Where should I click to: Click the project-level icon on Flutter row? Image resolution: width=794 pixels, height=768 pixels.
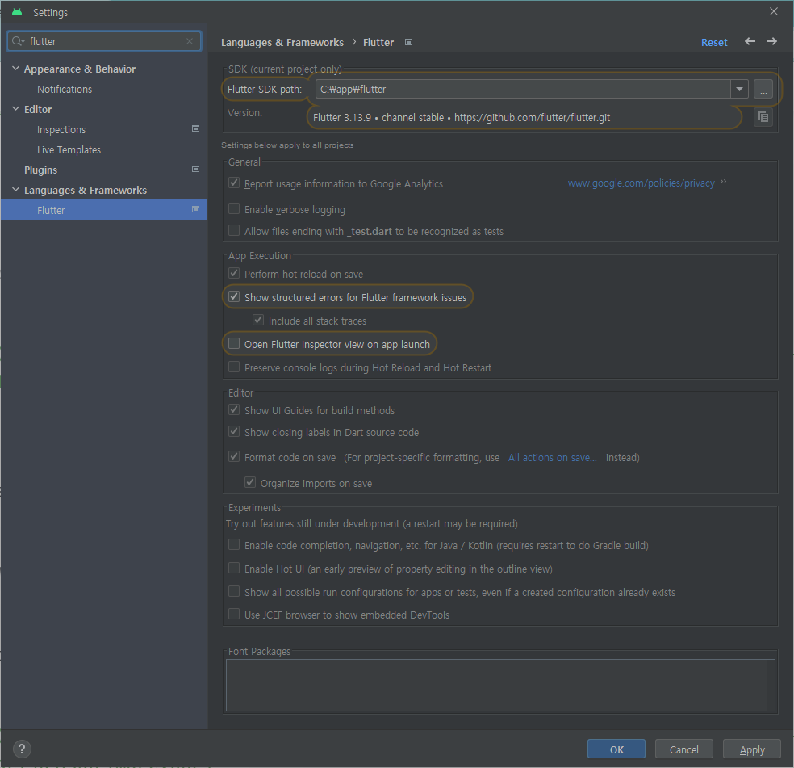195,209
